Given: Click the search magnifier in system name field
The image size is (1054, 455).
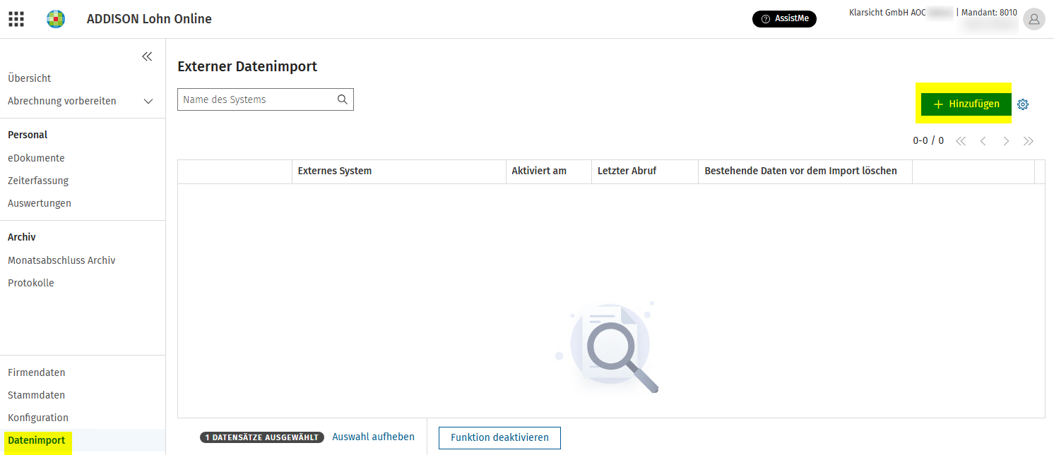Looking at the screenshot, I should 343,99.
